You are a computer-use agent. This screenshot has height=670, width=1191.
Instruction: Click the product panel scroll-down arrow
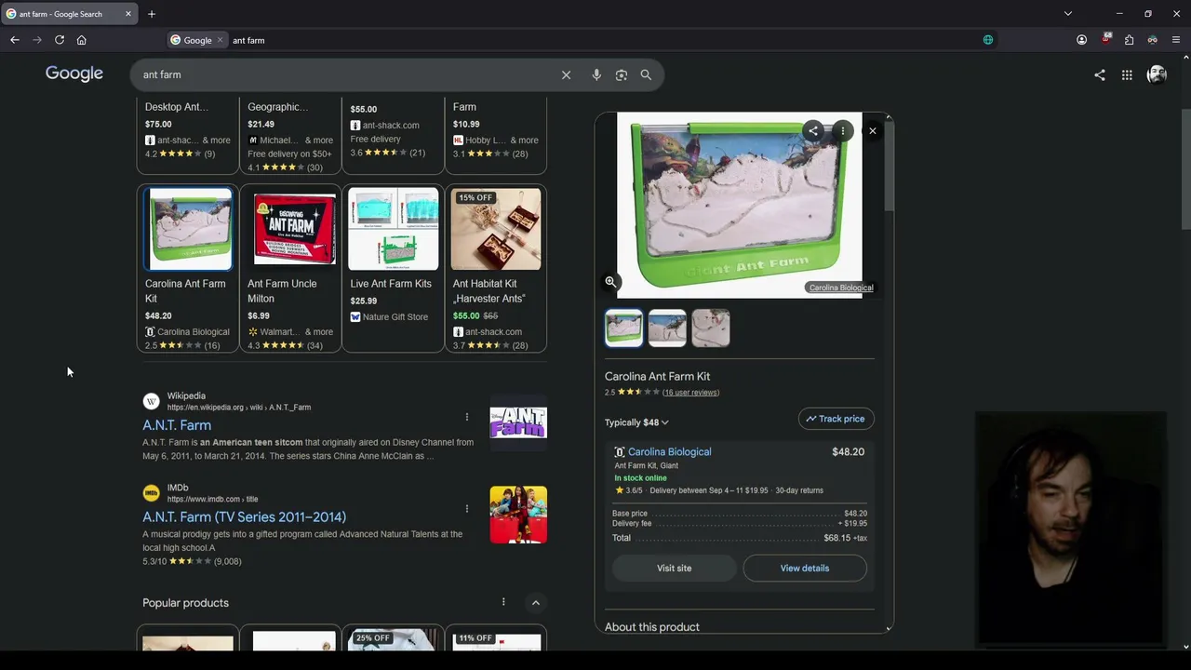point(889,629)
